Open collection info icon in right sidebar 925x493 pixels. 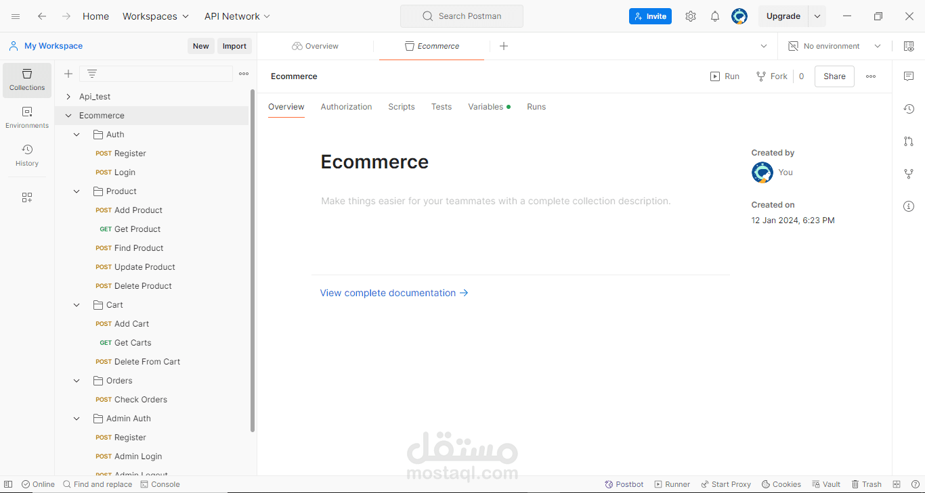click(x=909, y=206)
